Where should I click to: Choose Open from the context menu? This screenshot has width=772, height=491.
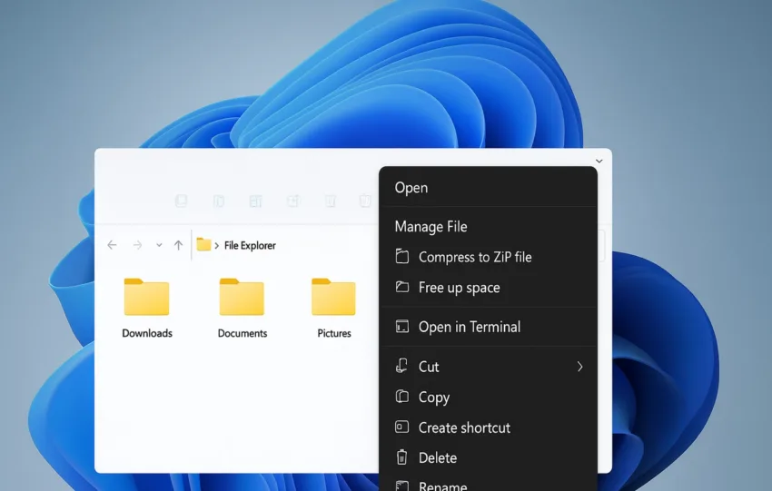(411, 188)
